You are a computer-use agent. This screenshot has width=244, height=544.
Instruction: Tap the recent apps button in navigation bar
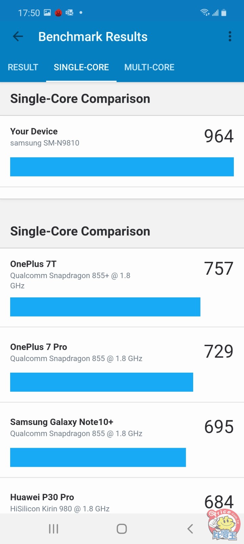coord(53,529)
